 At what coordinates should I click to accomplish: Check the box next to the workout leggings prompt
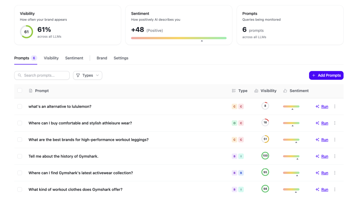click(20, 140)
